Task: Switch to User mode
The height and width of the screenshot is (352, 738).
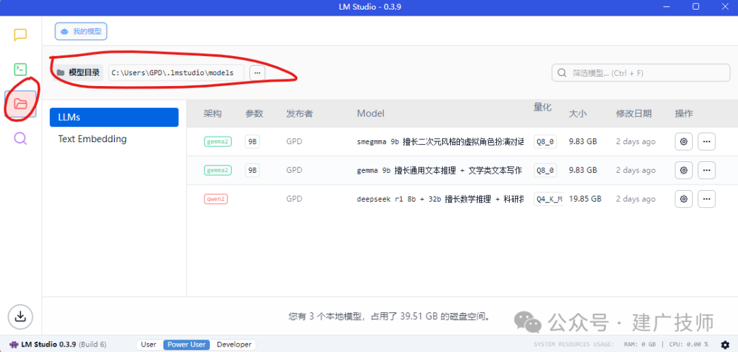Action: pyautogui.click(x=149, y=344)
